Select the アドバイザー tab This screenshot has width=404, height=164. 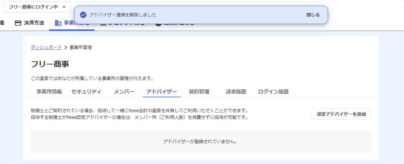click(x=161, y=92)
